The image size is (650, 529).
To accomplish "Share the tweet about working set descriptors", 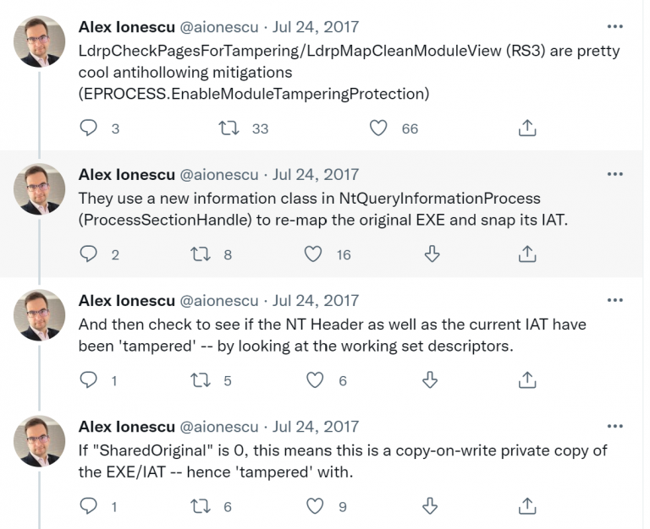I will (526, 380).
